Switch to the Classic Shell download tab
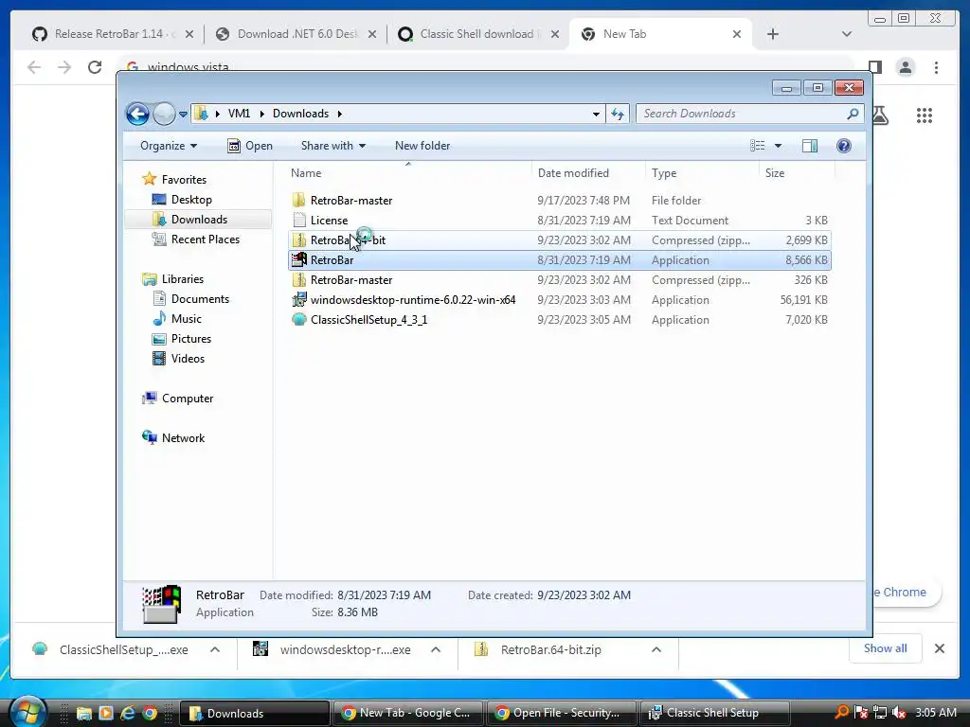The image size is (970, 727). click(x=478, y=34)
